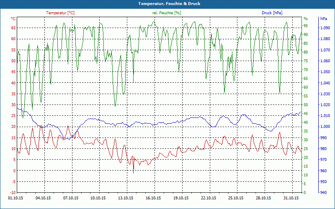
Task: Click the date label 01.10.15
Action: click(15, 198)
